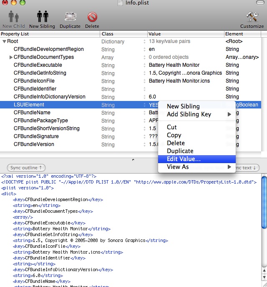
Task: Click the toolbar toggle pill button
Action: tap(260, 3)
